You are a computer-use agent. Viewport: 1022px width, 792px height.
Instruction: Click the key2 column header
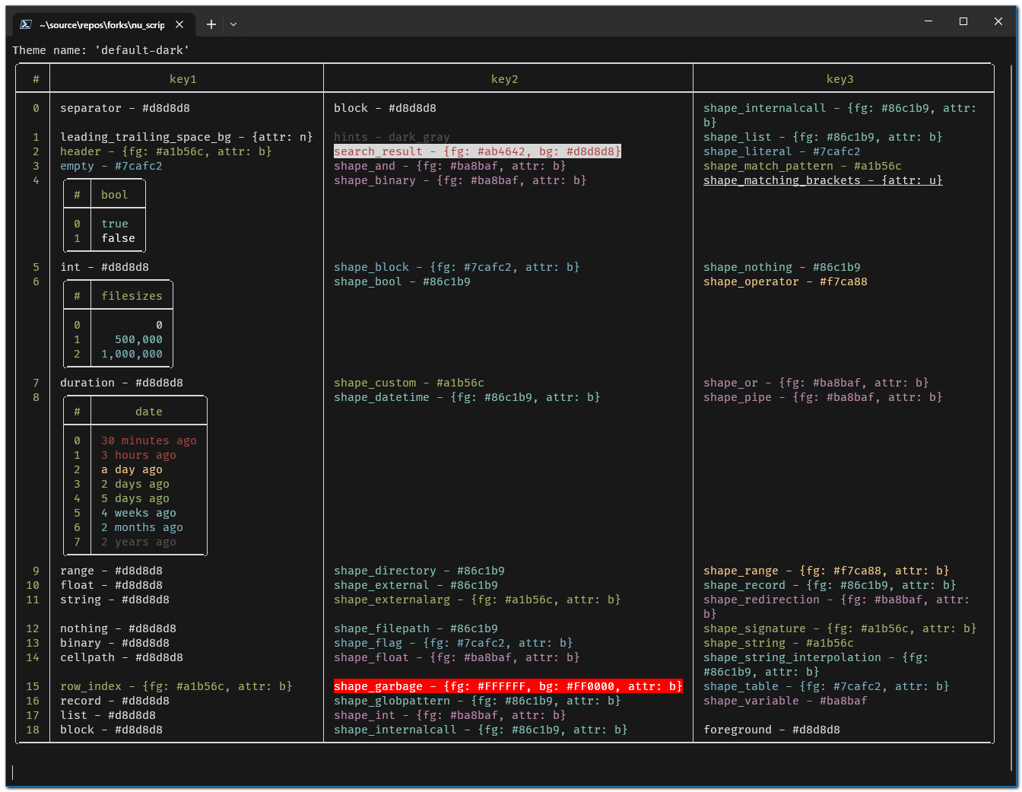click(505, 79)
